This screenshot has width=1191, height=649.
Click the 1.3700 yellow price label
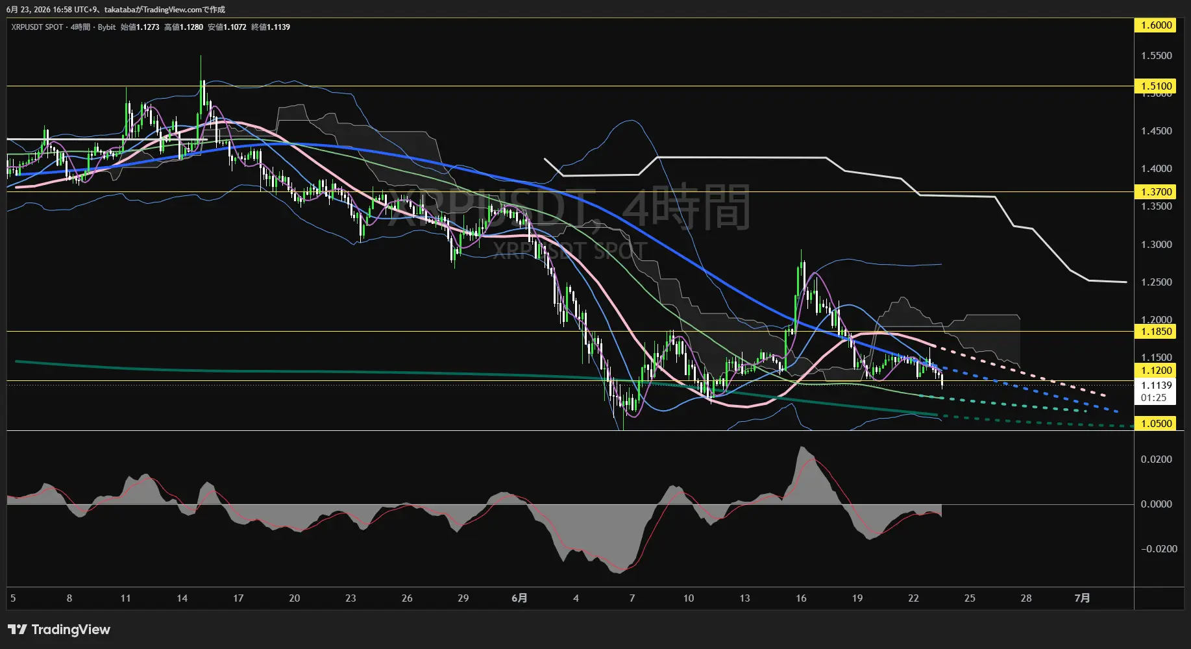coord(1156,191)
